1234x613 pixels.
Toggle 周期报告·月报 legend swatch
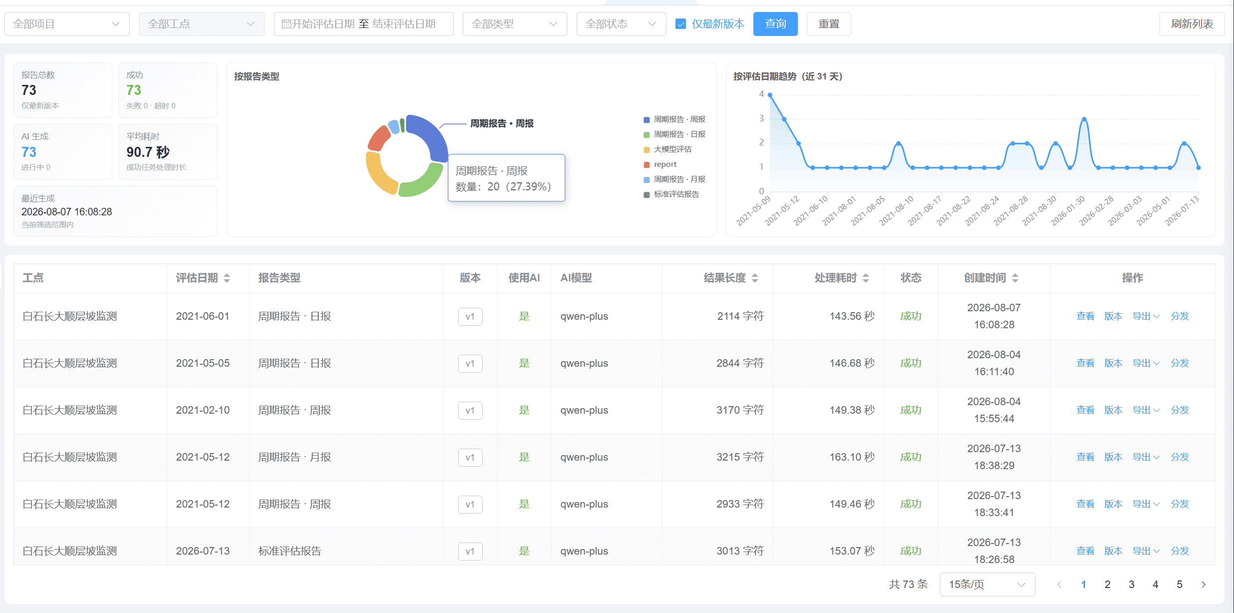point(646,180)
